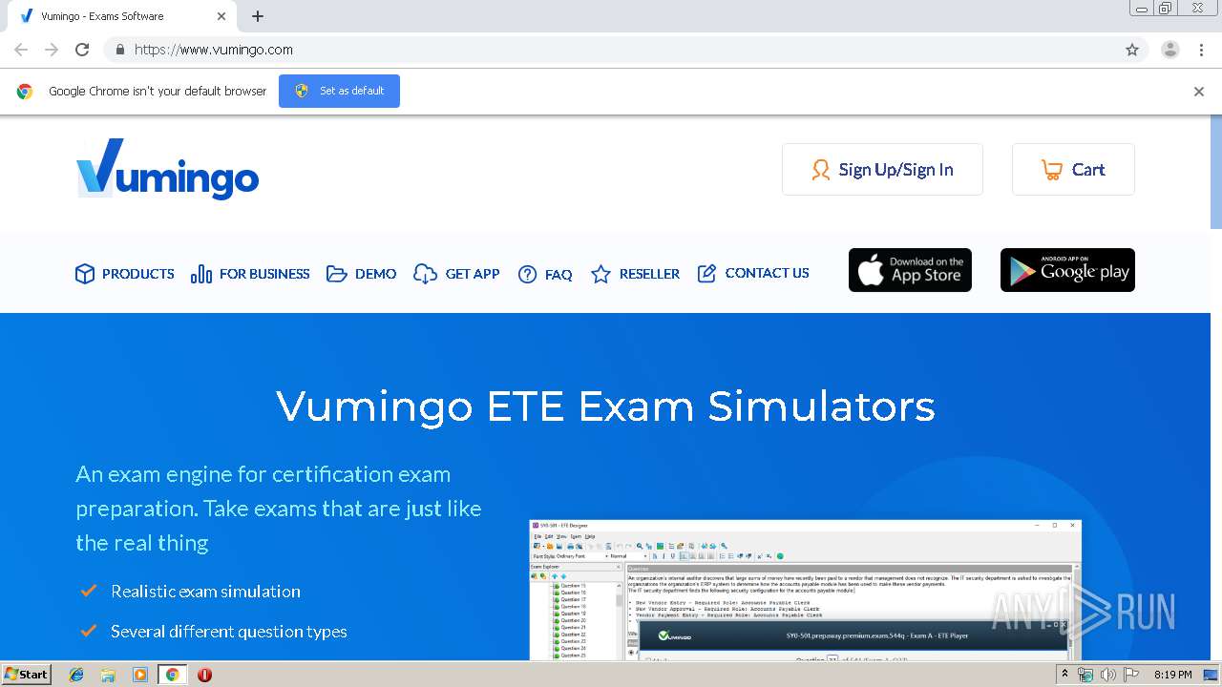Click the red Opera taskbar icon
Viewport: 1222px width, 687px height.
204,675
